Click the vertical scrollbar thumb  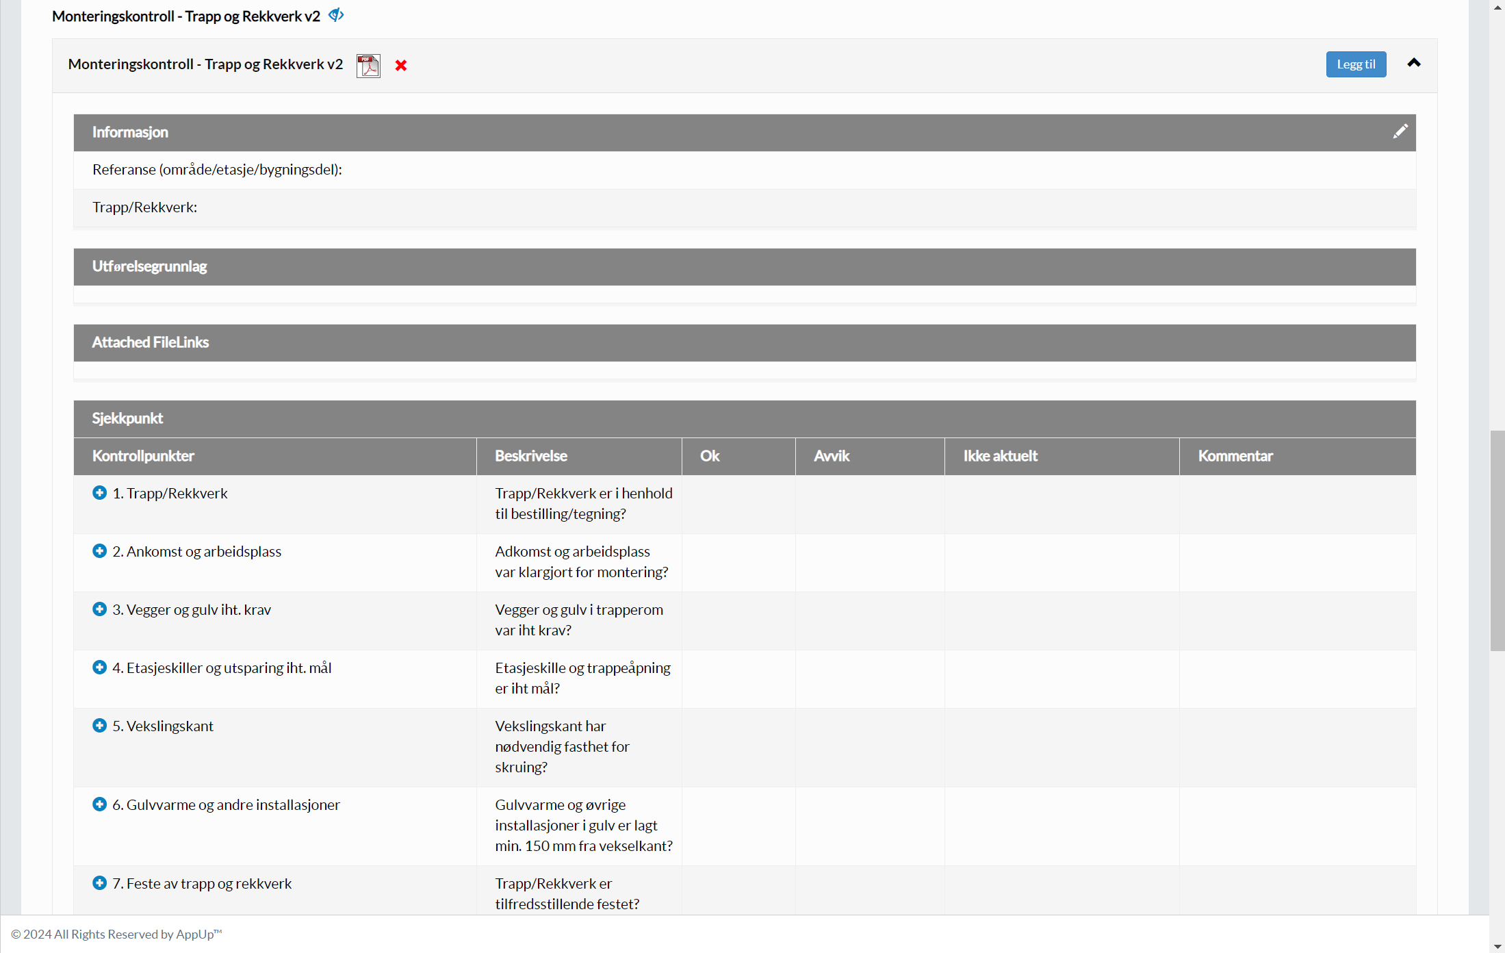(1497, 541)
